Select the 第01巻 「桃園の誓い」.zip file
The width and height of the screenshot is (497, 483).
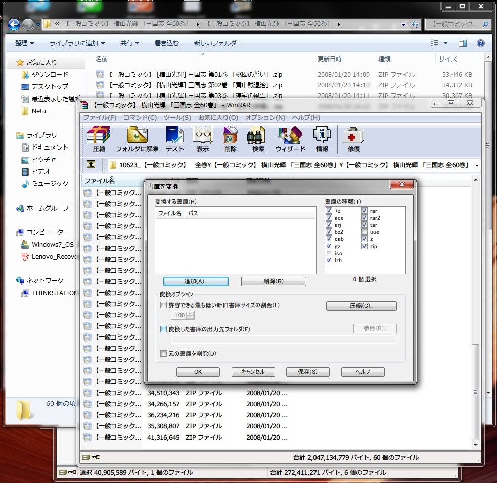pos(195,75)
